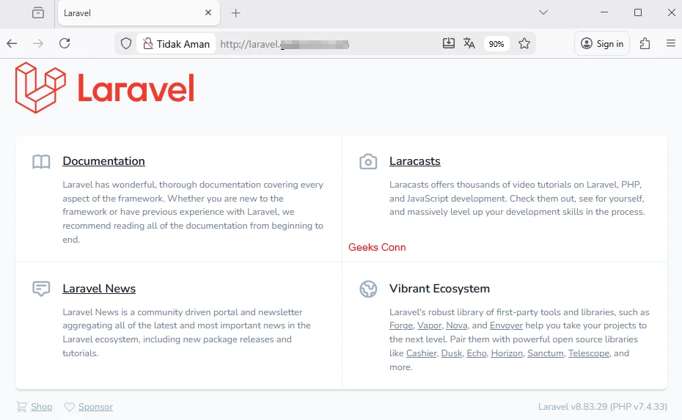The height and width of the screenshot is (420, 682).
Task: Click the Sponsor heart icon
Action: 69,407
